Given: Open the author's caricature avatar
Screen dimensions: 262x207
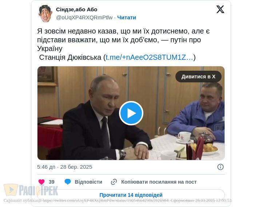Looking at the screenshot, I should [45, 13].
